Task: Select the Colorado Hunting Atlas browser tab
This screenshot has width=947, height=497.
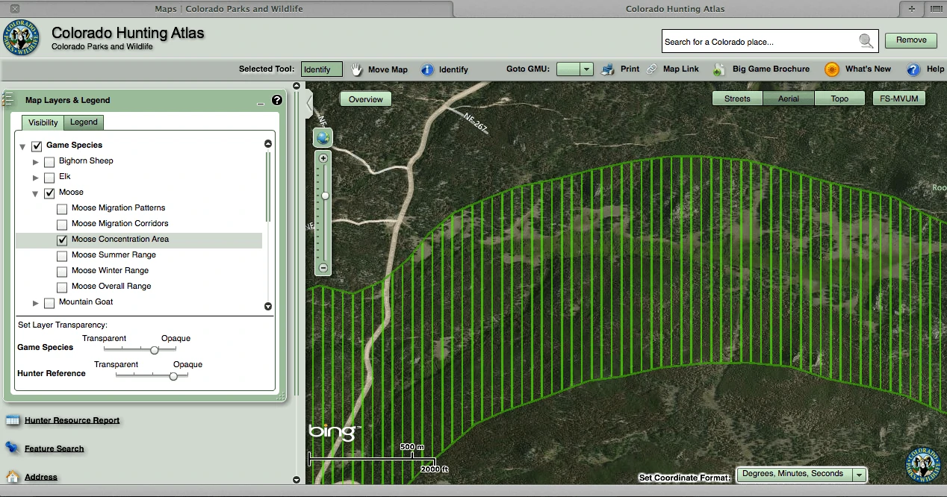Action: point(675,9)
